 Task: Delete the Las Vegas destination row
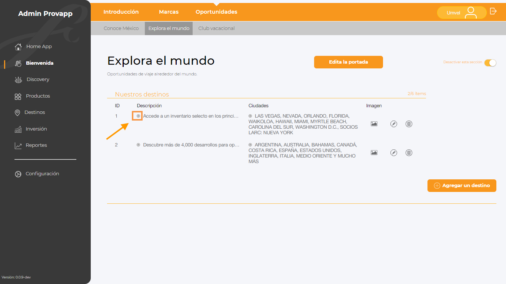pyautogui.click(x=409, y=124)
